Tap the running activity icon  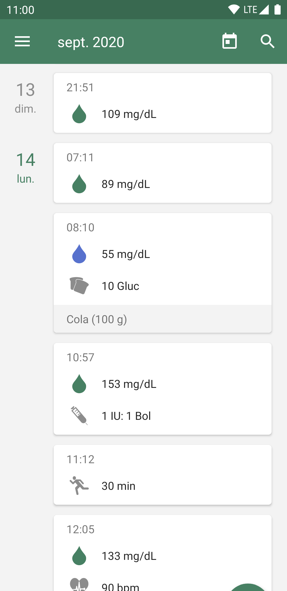pyautogui.click(x=79, y=486)
